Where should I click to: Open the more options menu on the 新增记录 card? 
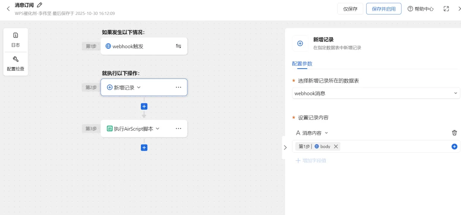pos(178,87)
